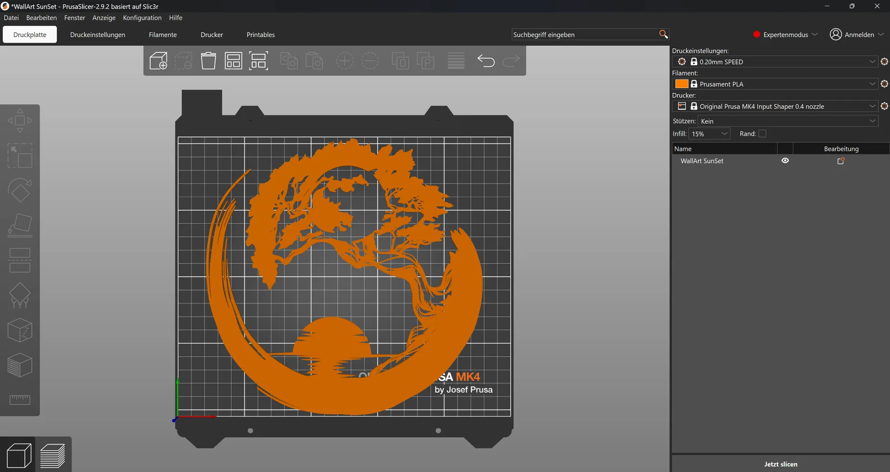Screen dimensions: 890x472
Task: Switch to the Filamente tab
Action: point(163,35)
